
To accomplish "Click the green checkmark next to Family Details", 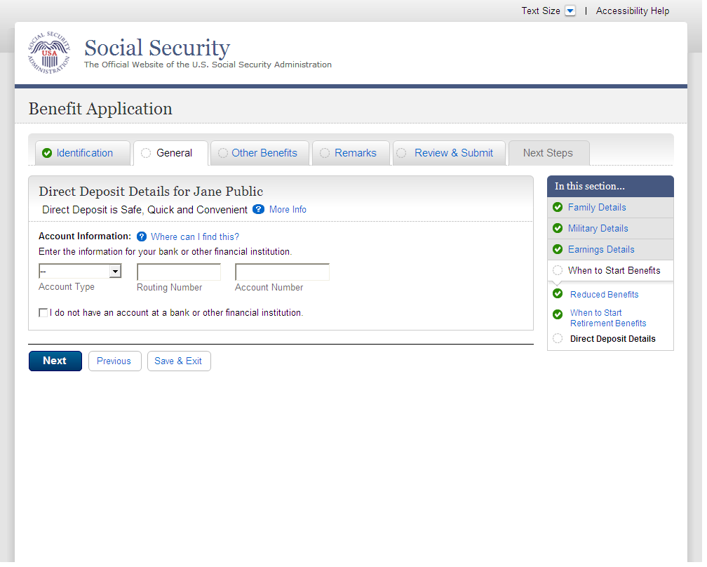I will tap(558, 207).
